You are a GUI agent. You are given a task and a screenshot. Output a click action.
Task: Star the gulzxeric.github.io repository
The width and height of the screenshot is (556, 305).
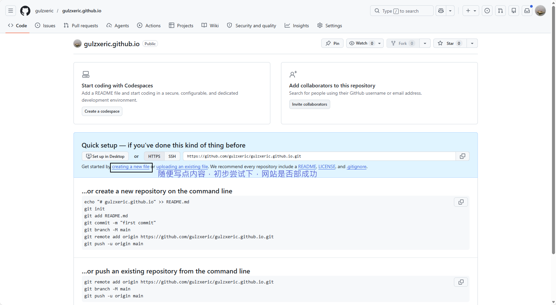point(450,43)
